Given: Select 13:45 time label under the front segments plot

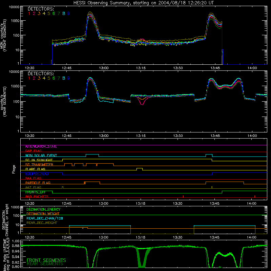Looking at the screenshot, I should 215,68.
